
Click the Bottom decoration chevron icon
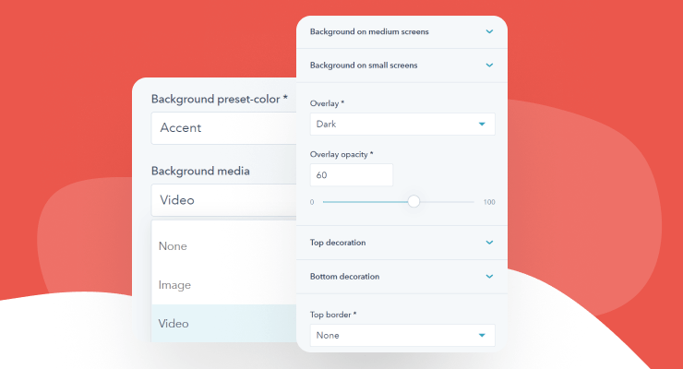pyautogui.click(x=489, y=276)
